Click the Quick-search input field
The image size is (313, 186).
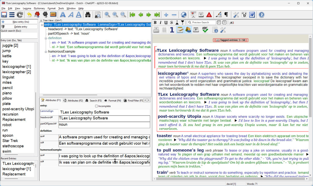pyautogui.click(x=19, y=35)
